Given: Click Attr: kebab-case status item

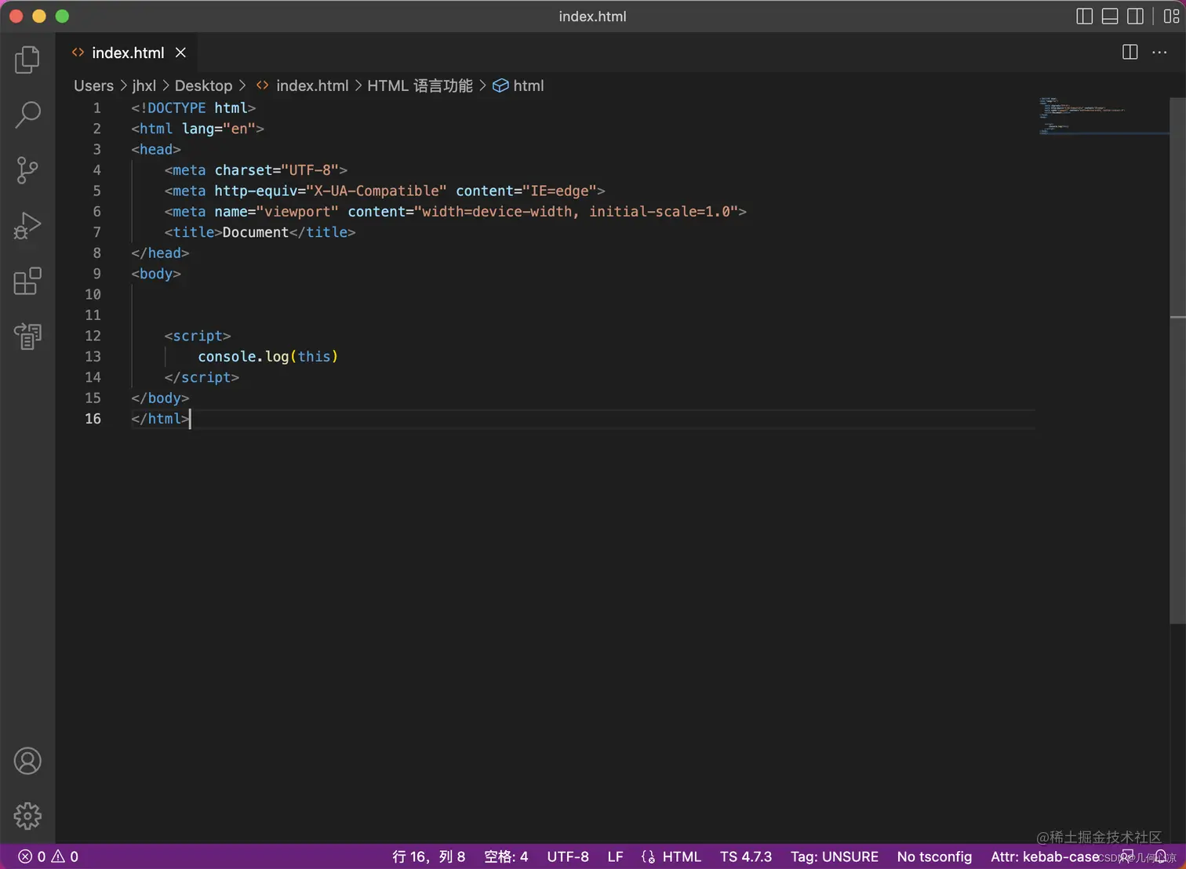Looking at the screenshot, I should coord(1045,856).
